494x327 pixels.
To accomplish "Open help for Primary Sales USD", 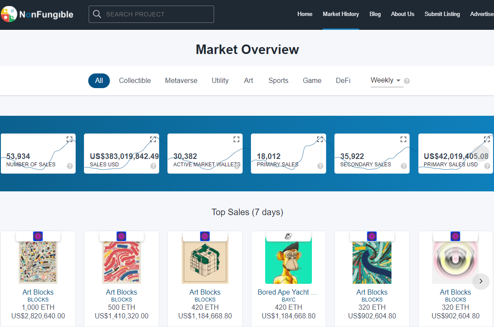I will (488, 166).
